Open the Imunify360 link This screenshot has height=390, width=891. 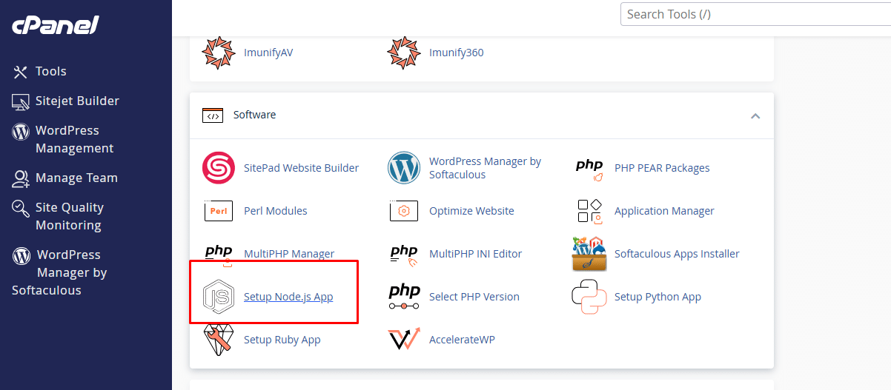tap(457, 53)
